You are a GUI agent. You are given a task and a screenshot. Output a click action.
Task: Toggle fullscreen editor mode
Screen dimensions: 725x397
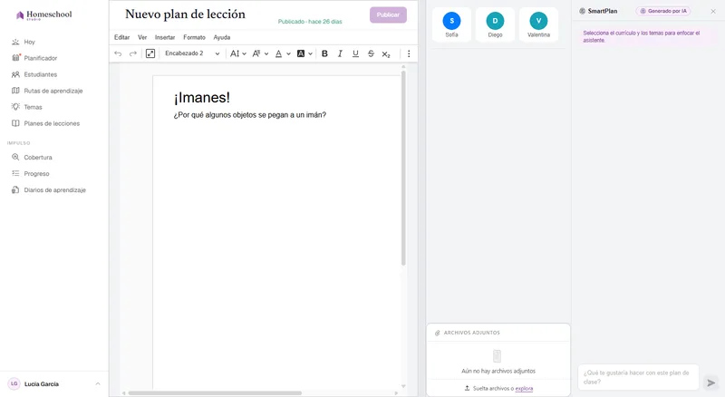(x=150, y=53)
